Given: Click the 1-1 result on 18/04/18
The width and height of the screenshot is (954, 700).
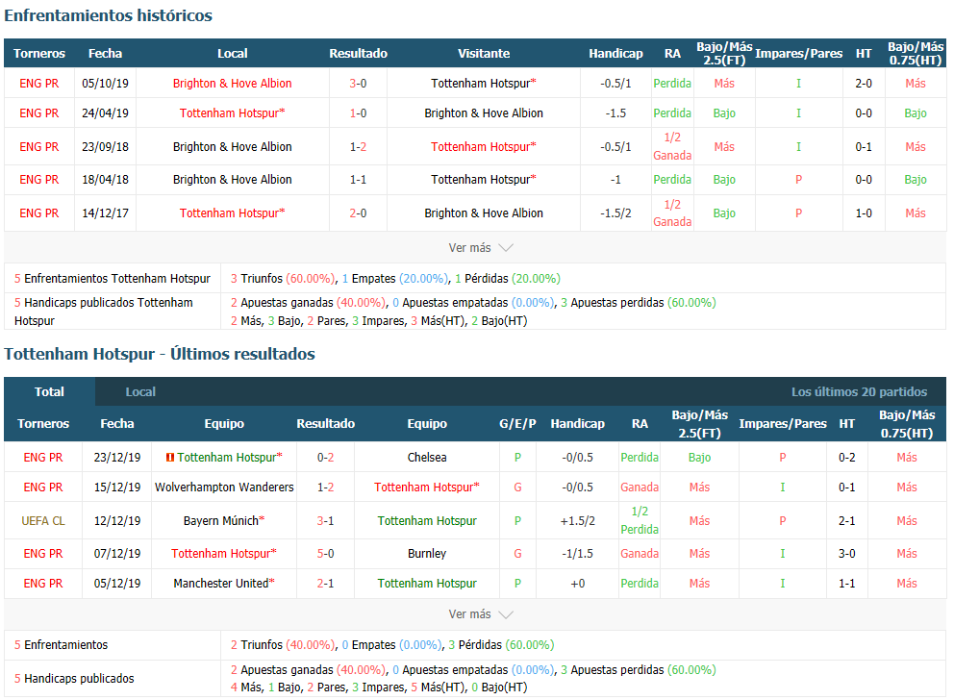Looking at the screenshot, I should (359, 180).
